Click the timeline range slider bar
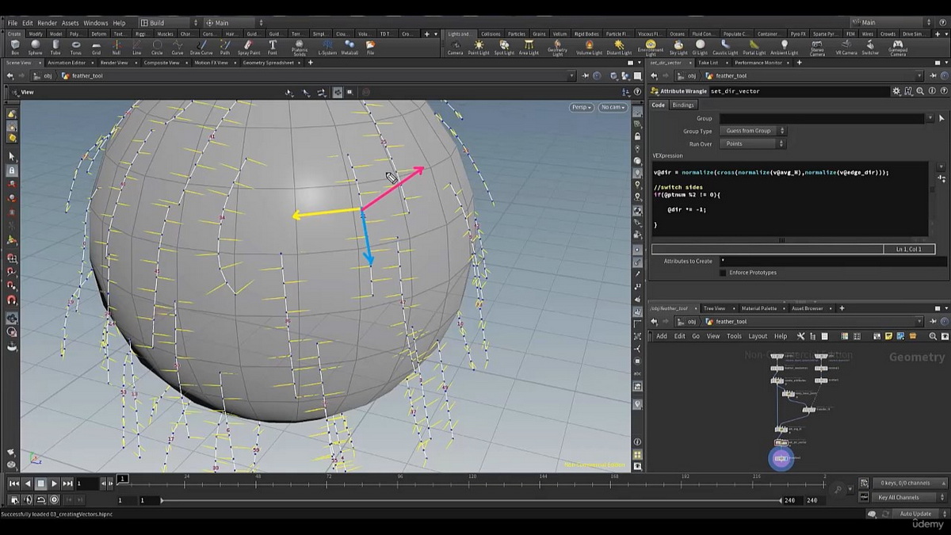 point(472,500)
